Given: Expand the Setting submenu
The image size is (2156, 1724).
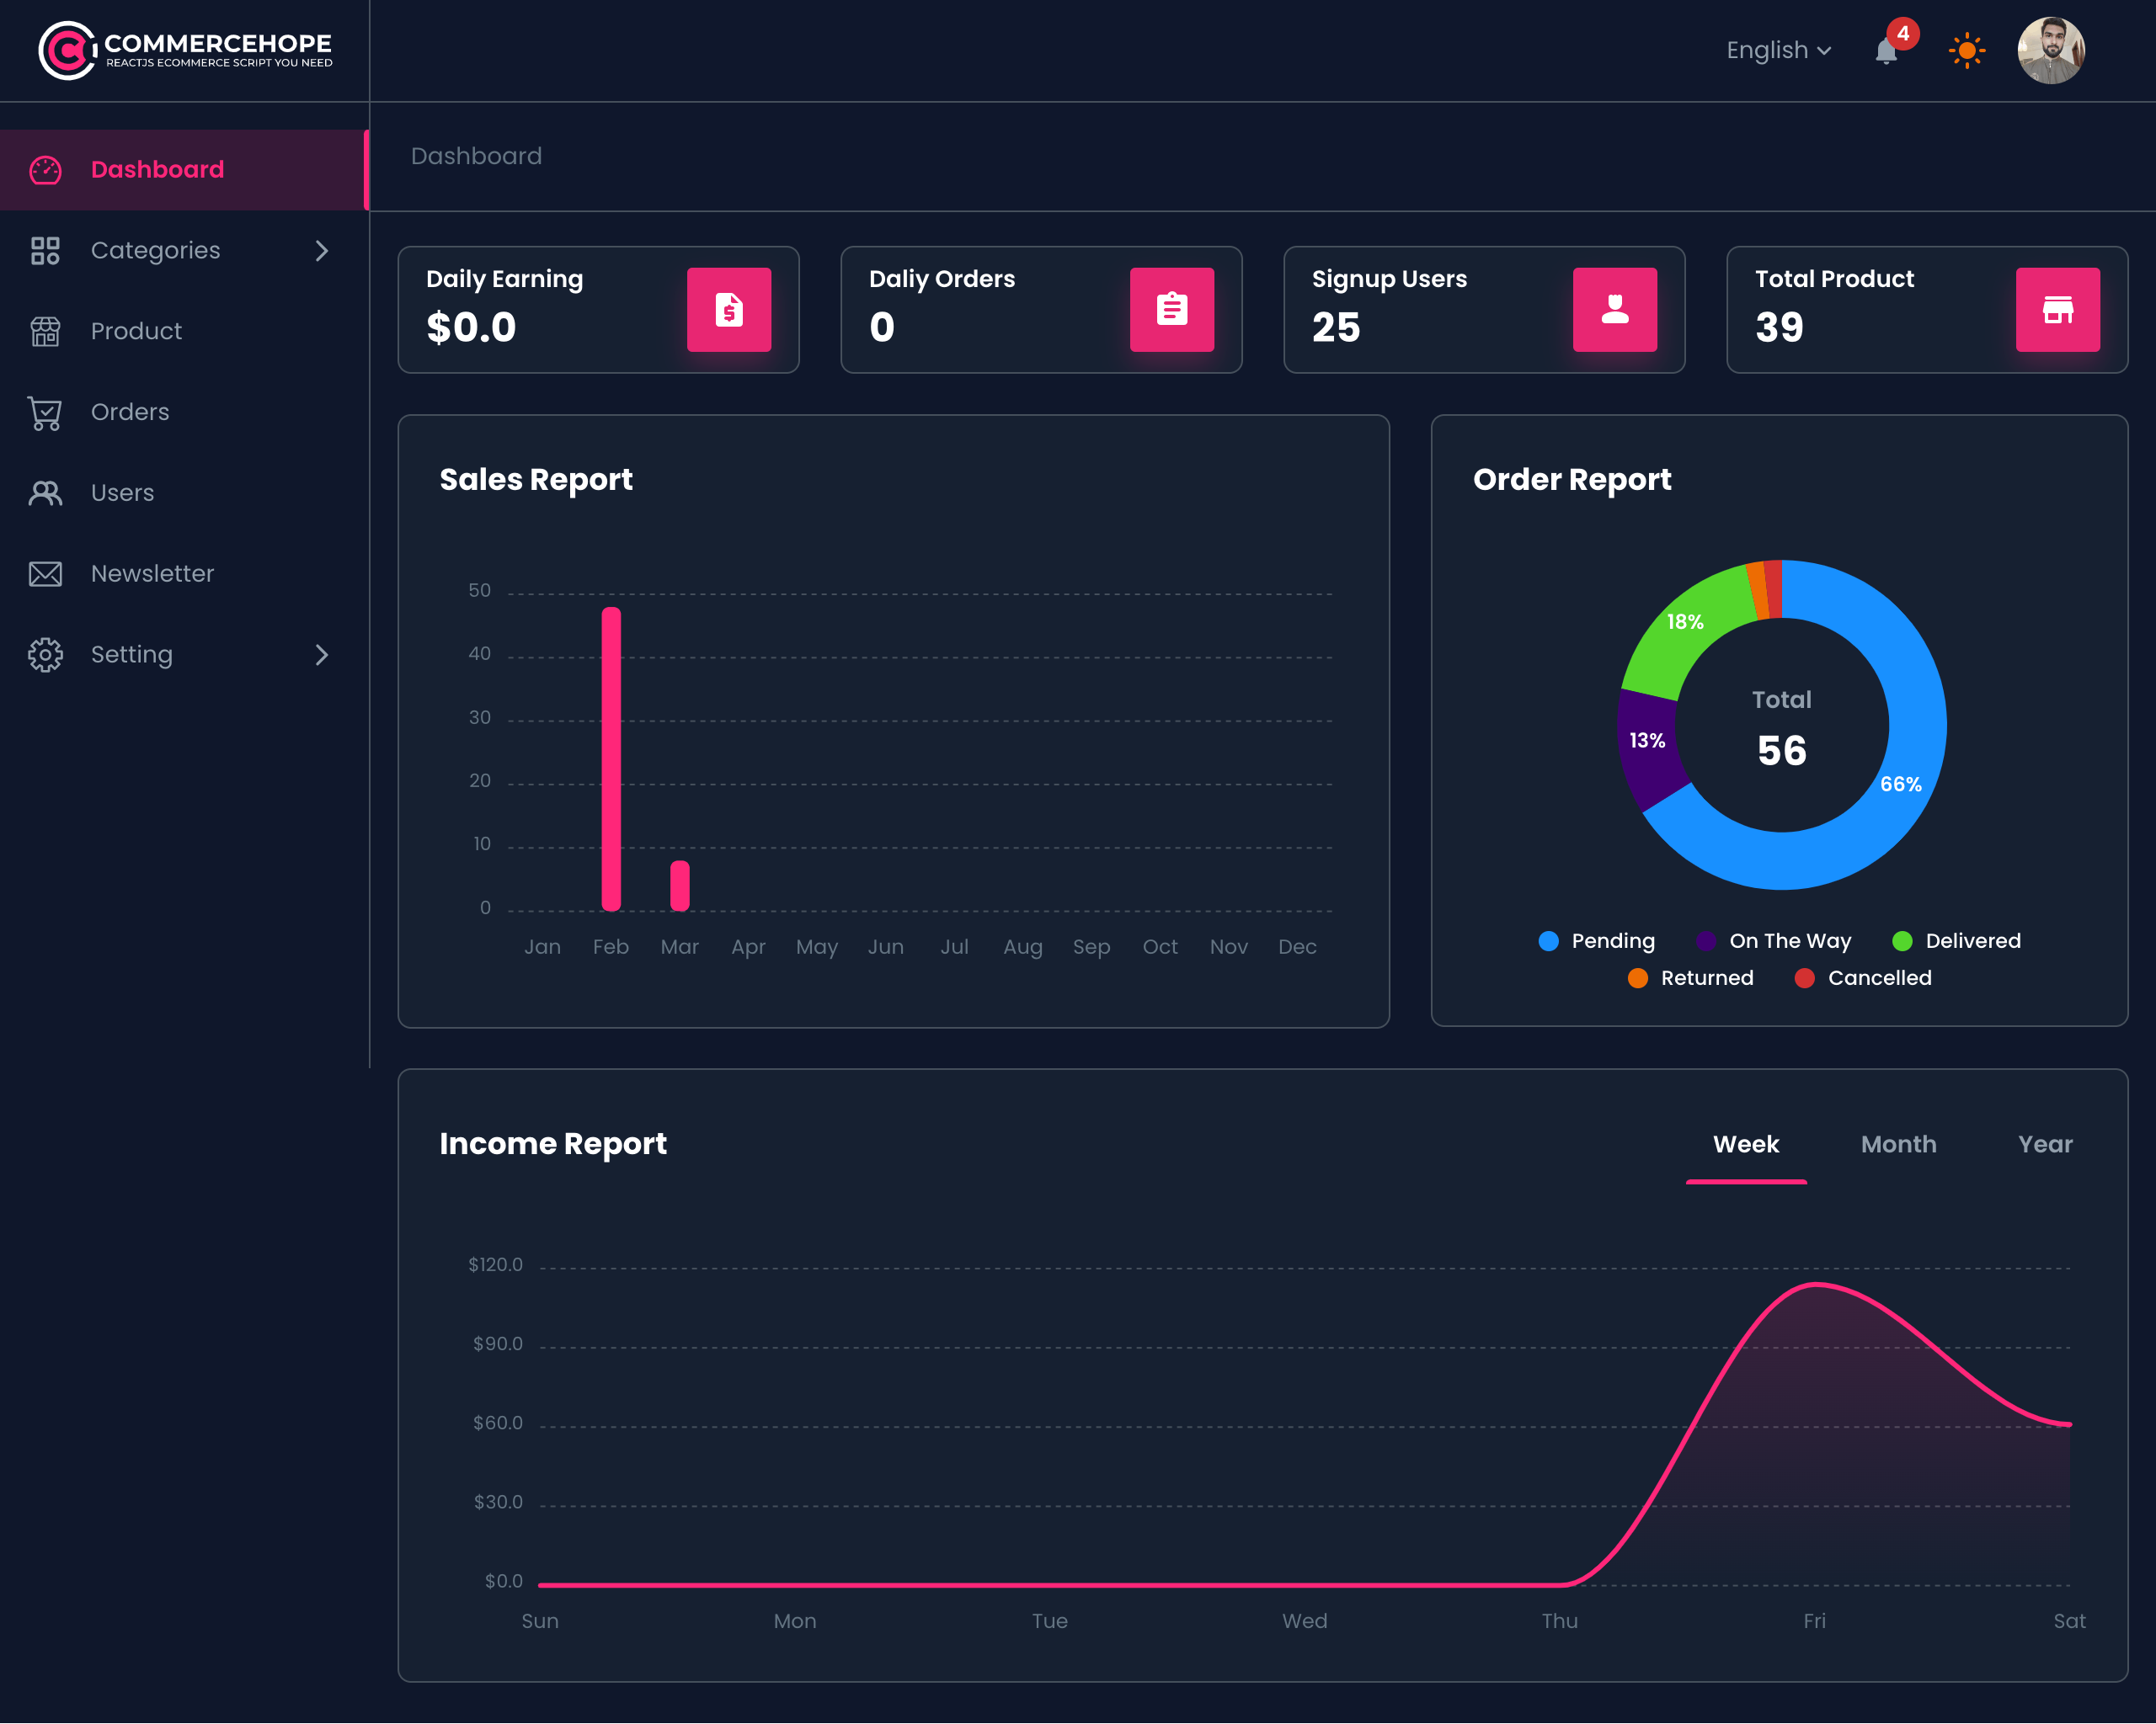Looking at the screenshot, I should click(321, 655).
